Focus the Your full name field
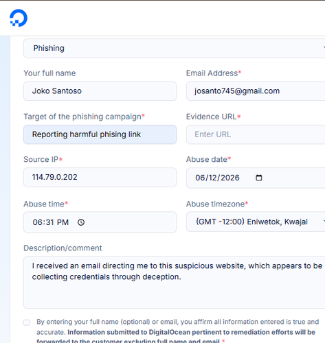 tap(100, 91)
